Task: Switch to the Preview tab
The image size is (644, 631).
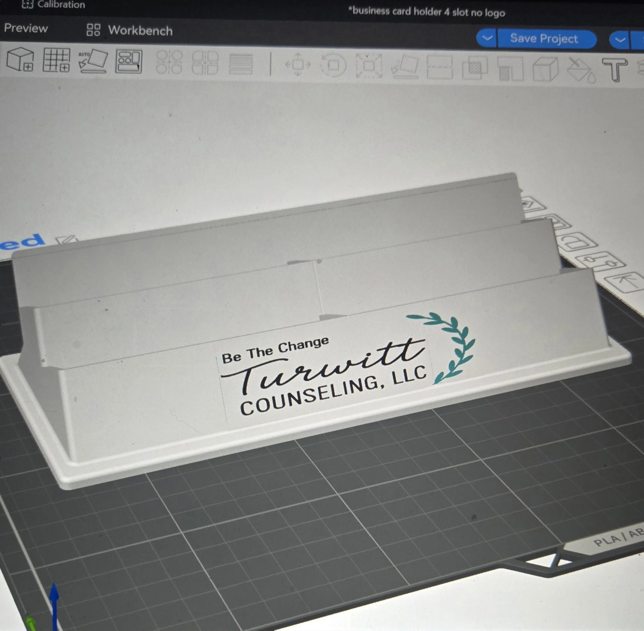Action: click(x=26, y=28)
